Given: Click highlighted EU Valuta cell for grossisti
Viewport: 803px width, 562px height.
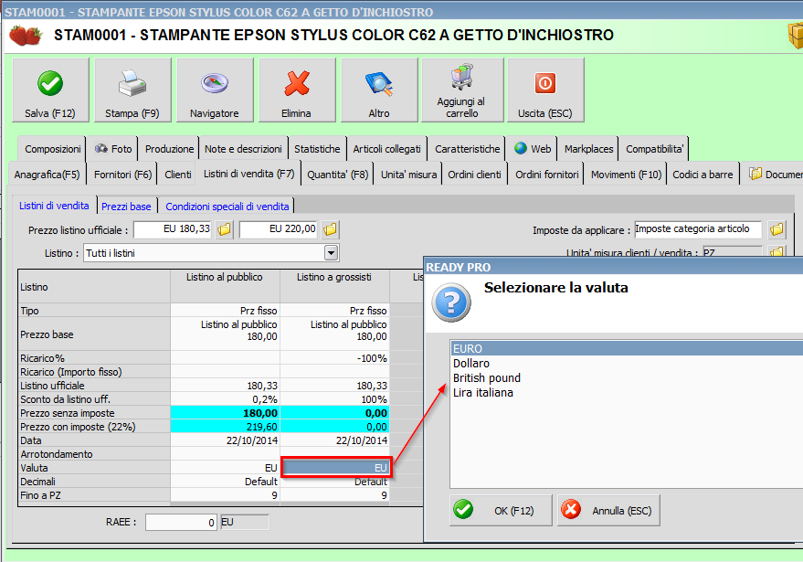Looking at the screenshot, I should [336, 467].
